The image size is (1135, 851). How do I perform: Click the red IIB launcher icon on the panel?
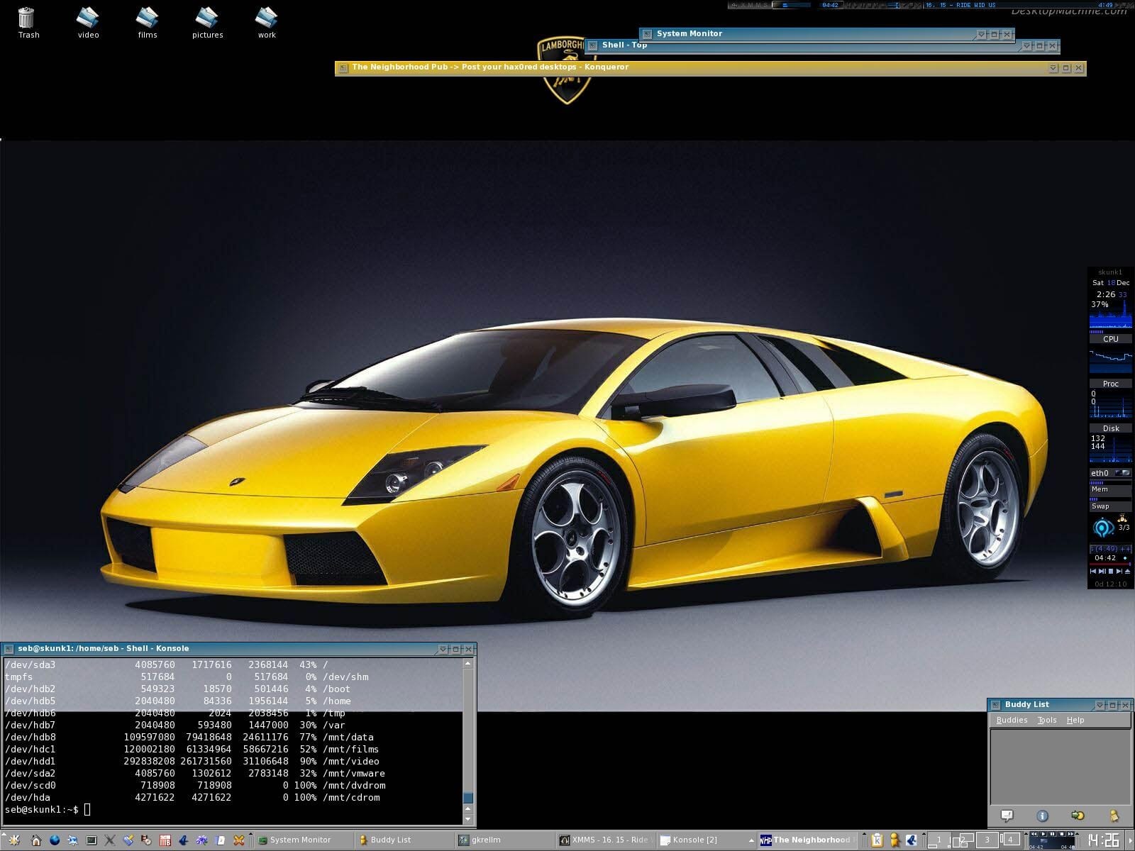pos(165,840)
